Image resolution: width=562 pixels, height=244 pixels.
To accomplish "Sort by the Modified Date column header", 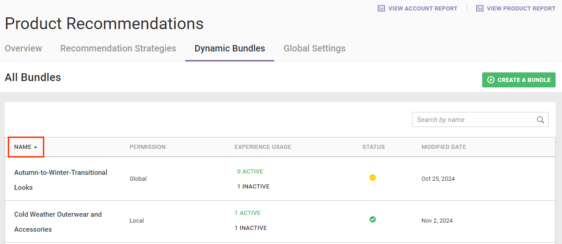I will click(x=443, y=147).
